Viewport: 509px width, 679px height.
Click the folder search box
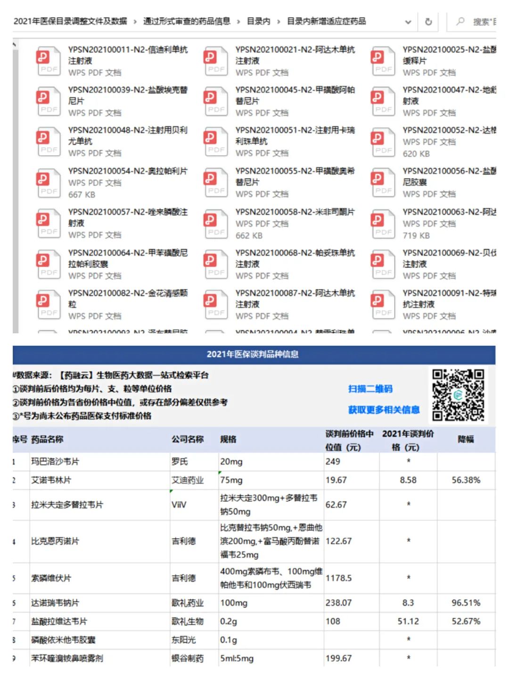471,22
